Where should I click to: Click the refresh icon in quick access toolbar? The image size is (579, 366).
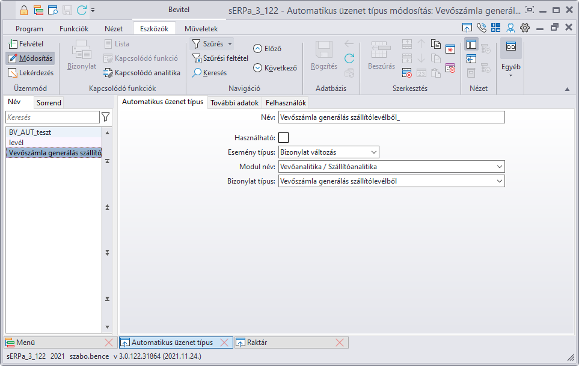[82, 10]
